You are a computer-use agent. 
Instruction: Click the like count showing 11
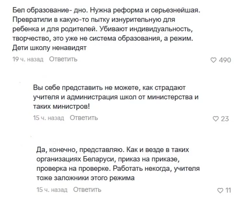point(228,190)
